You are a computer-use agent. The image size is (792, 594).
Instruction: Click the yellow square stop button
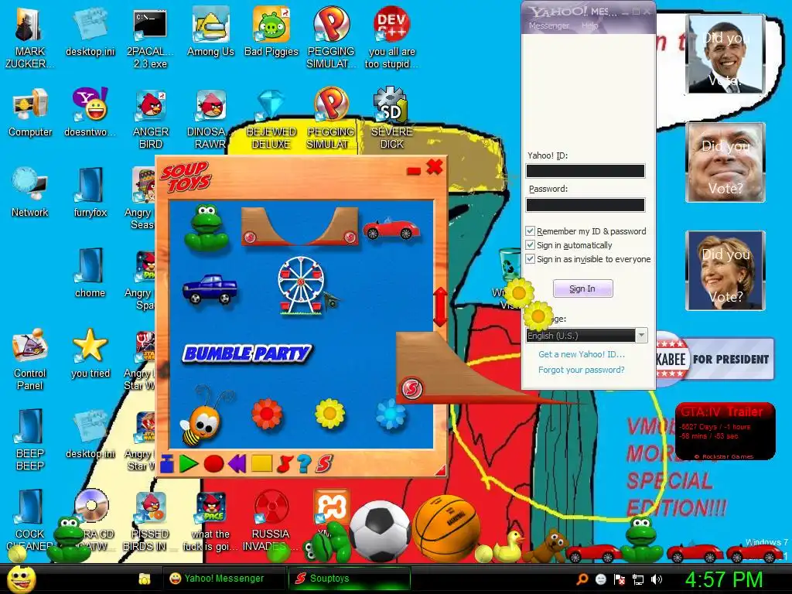point(261,463)
